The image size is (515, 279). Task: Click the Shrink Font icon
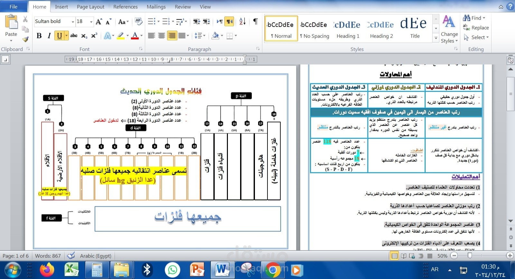pyautogui.click(x=108, y=22)
